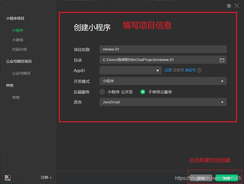Open the 开发模式 dropdown
The width and height of the screenshot is (244, 184).
pyautogui.click(x=163, y=81)
